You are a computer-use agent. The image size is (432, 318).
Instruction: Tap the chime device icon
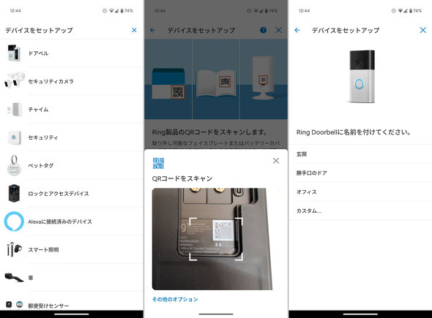tap(15, 110)
